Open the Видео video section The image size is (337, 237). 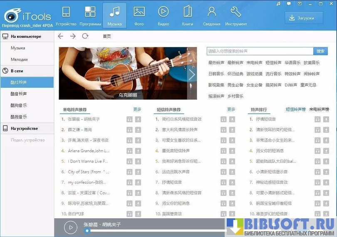click(163, 15)
